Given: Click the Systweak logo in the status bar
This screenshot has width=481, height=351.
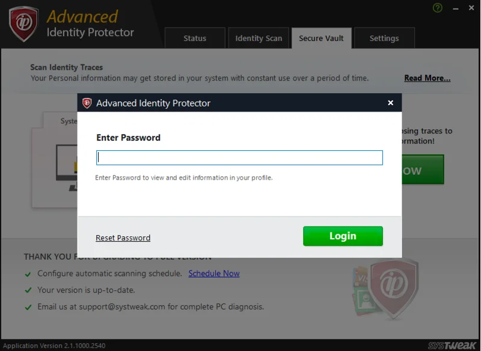Looking at the screenshot, I should 452,346.
